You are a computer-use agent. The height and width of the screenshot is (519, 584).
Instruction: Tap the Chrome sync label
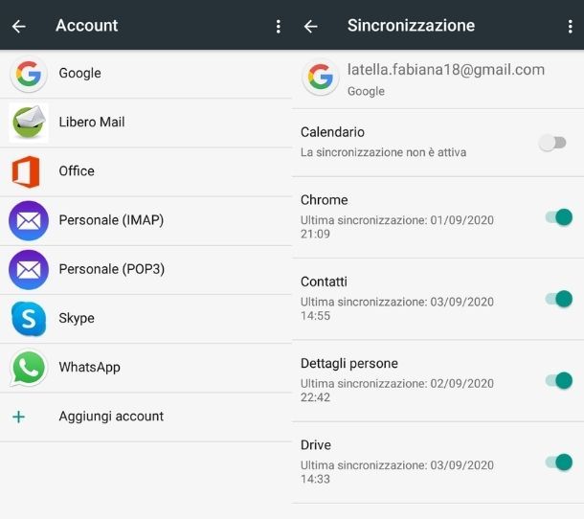pyautogui.click(x=324, y=200)
